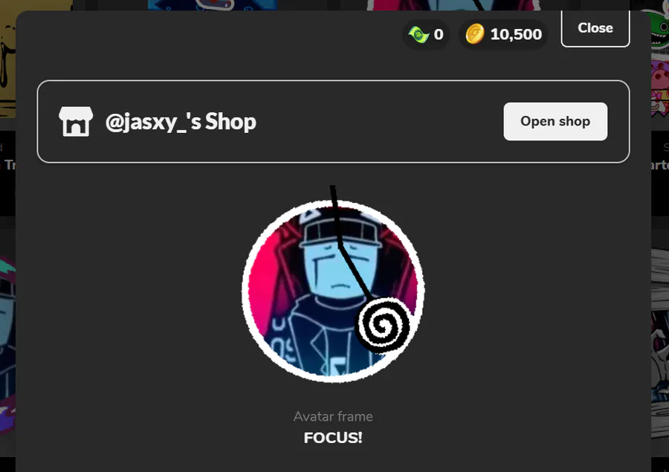The image size is (669, 472).
Task: Select the blue artwork thumbnail behind dialog top
Action: coord(213,4)
